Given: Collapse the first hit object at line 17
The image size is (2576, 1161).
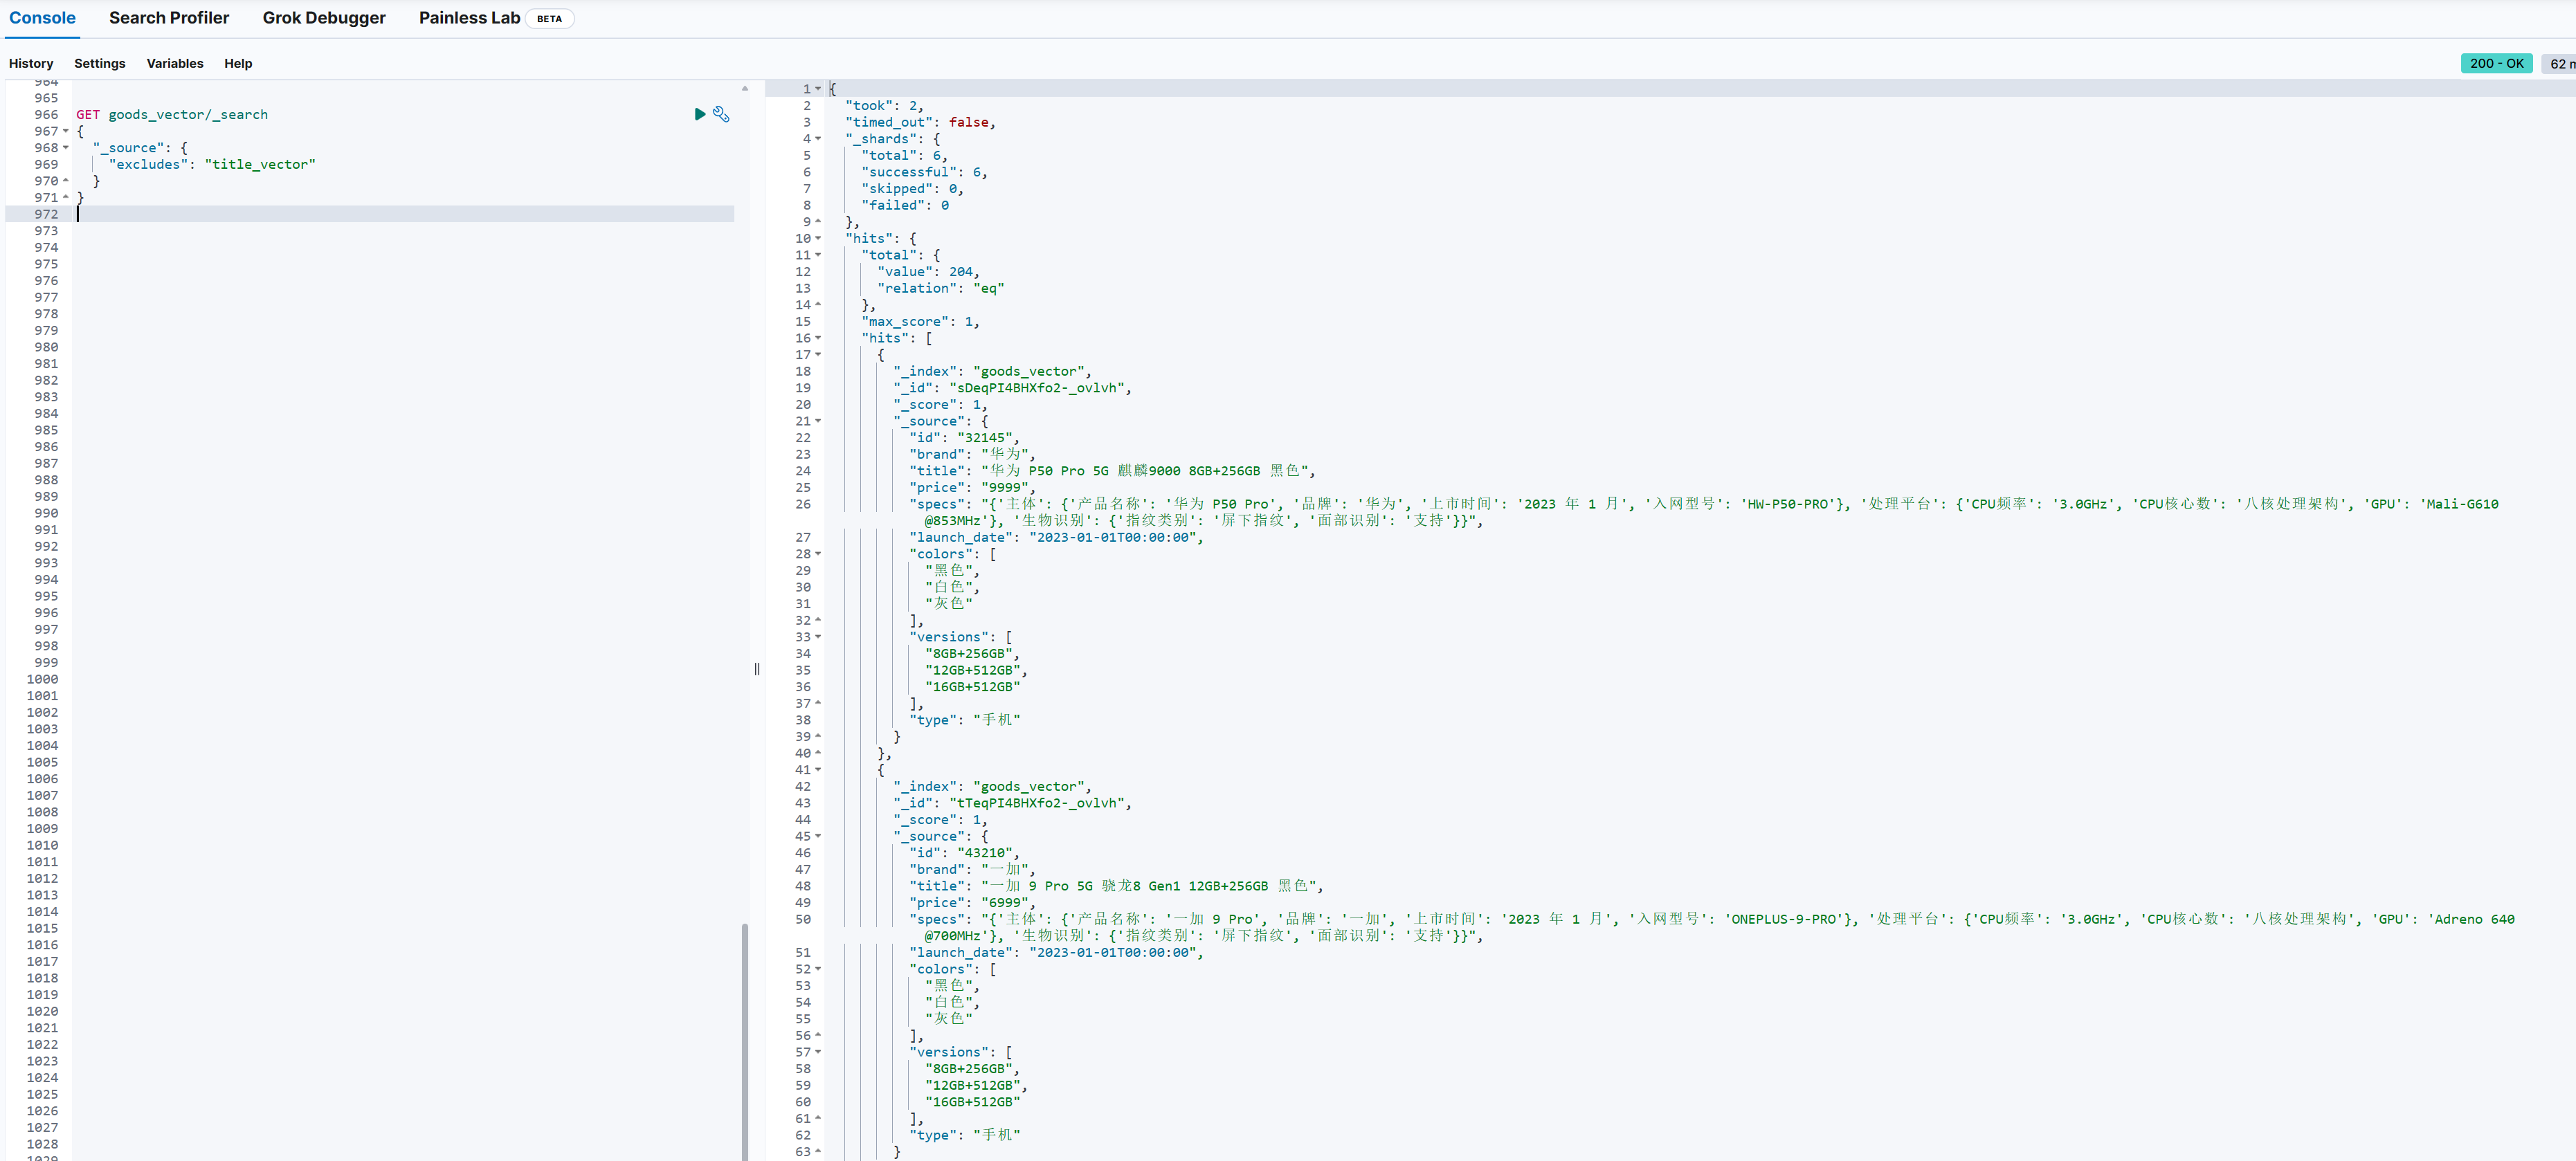Looking at the screenshot, I should [818, 355].
